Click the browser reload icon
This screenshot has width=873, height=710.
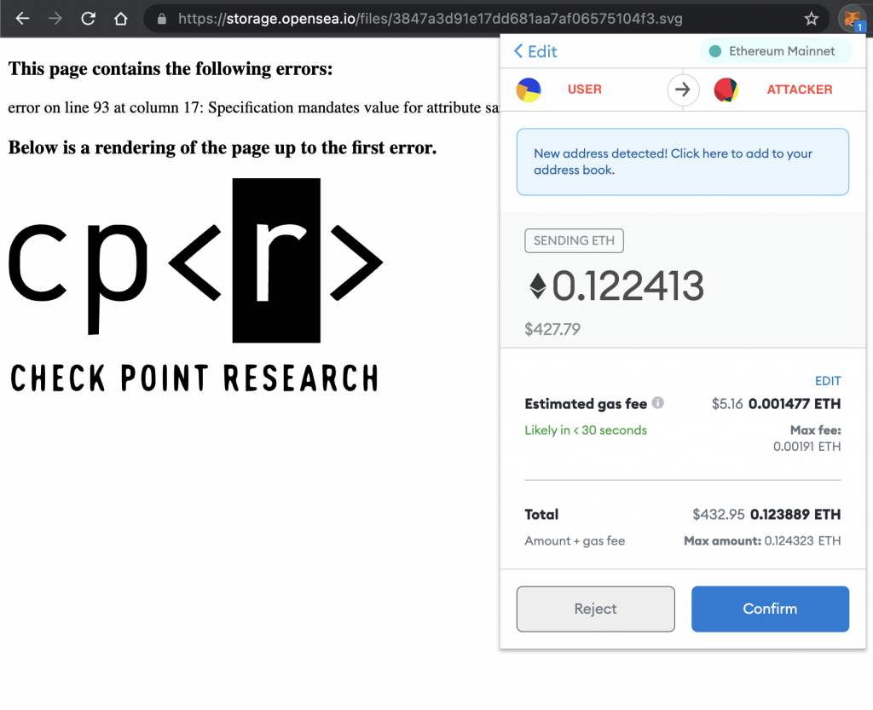point(88,17)
